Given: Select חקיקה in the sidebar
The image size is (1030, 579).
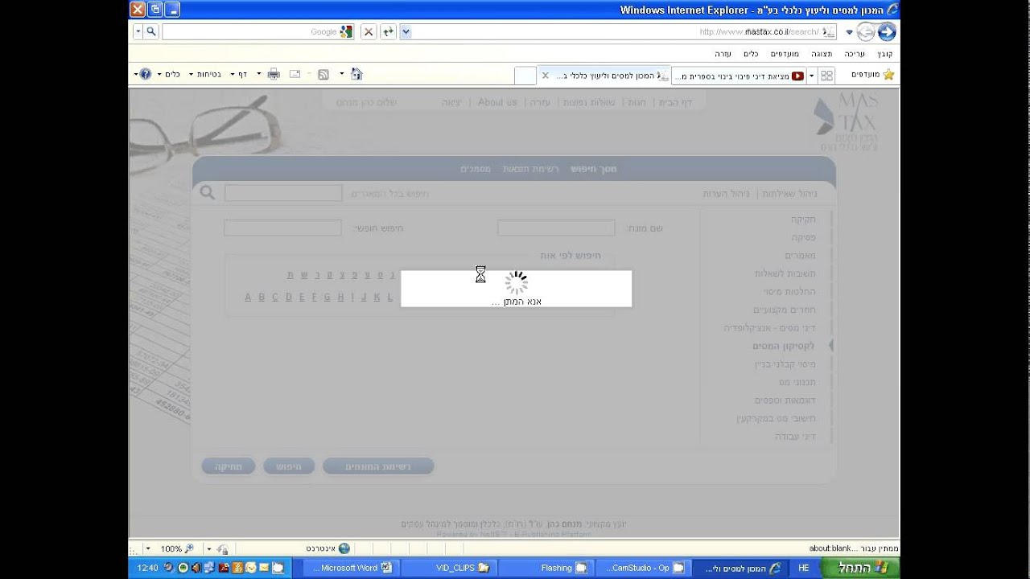Looking at the screenshot, I should click(x=803, y=220).
